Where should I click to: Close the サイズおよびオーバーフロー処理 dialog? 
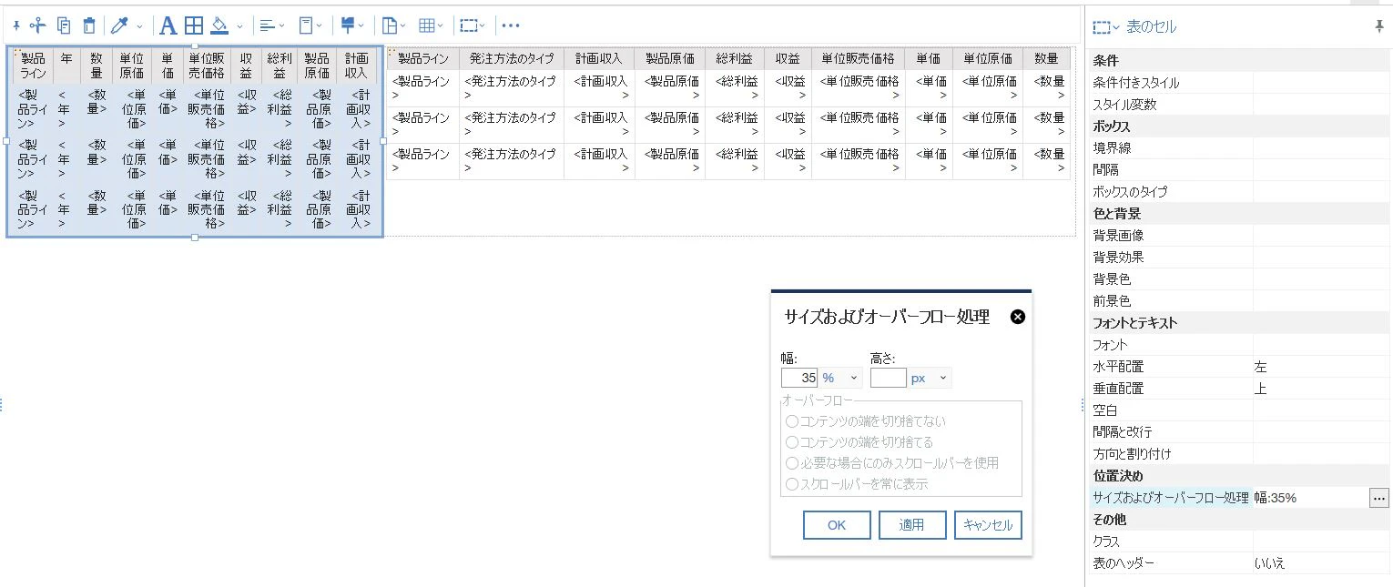1018,317
